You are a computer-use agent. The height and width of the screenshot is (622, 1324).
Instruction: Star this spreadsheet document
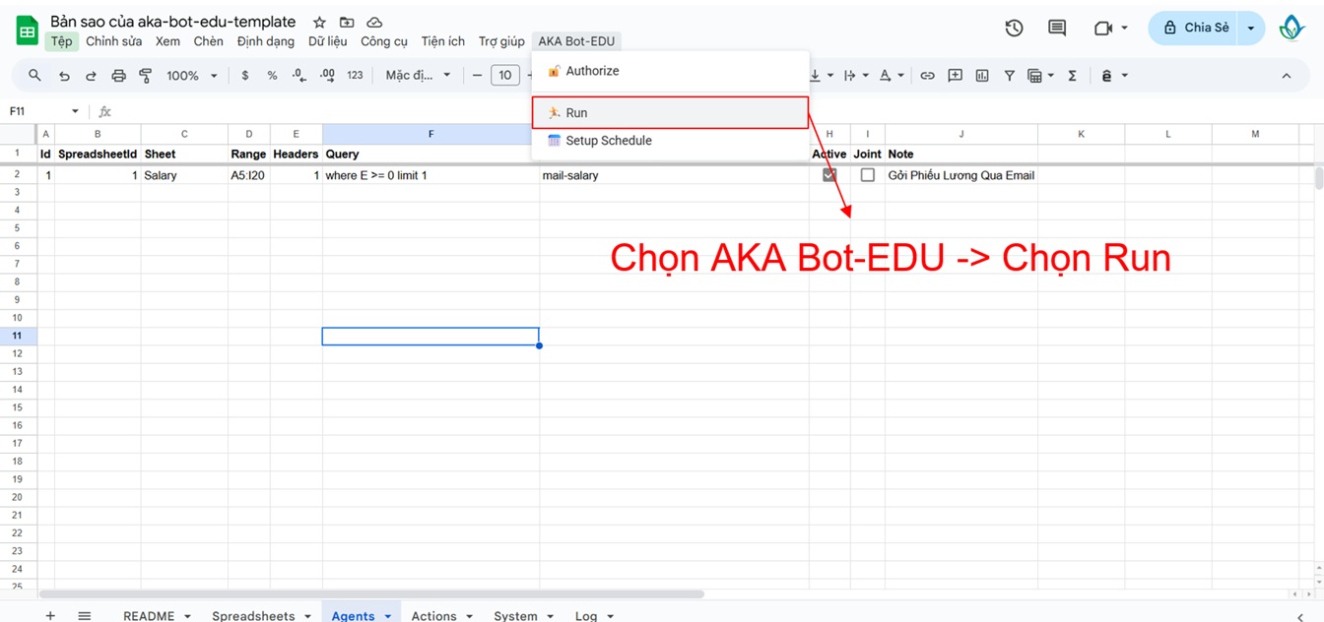[319, 23]
